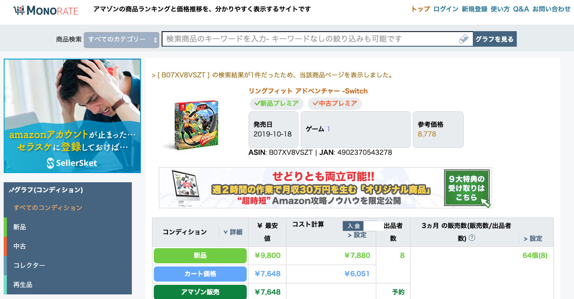The image size is (574, 299).
Task: Open the ログイン page
Action: pyautogui.click(x=446, y=9)
